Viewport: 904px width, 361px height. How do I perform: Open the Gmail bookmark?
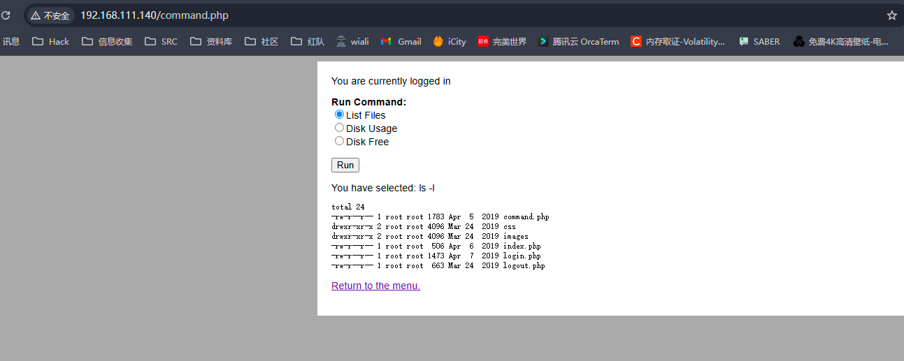point(401,41)
